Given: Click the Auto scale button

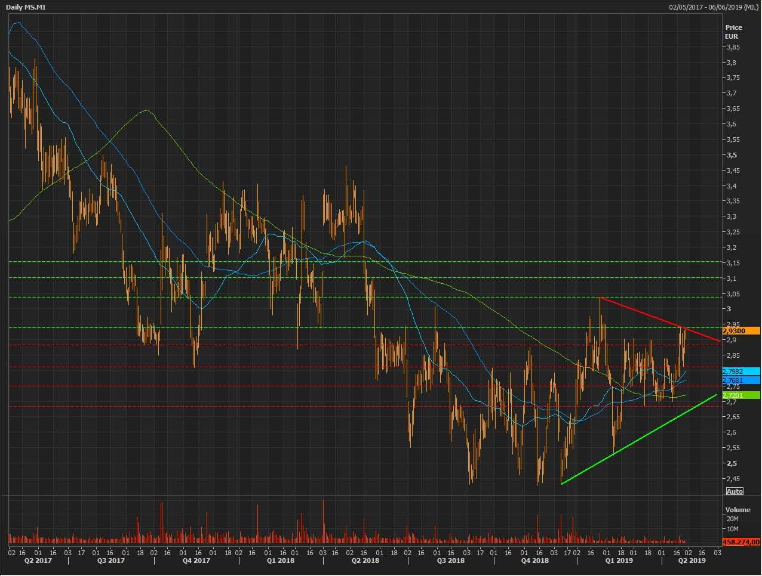Looking at the screenshot, I should pyautogui.click(x=735, y=491).
